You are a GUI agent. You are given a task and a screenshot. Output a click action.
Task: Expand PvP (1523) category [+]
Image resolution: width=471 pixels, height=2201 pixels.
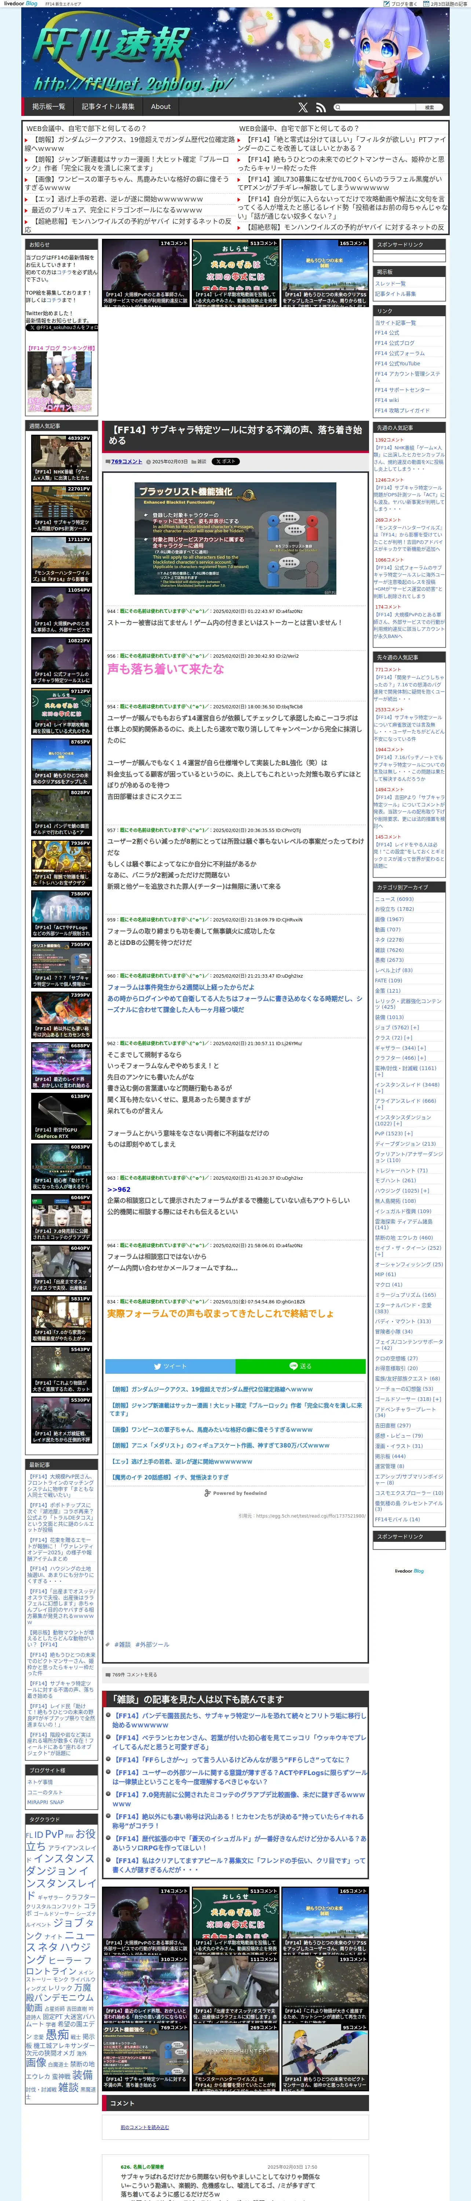(409, 1134)
